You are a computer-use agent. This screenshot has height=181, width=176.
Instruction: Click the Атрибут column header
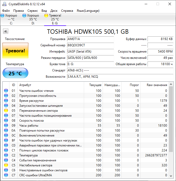(x=51, y=85)
